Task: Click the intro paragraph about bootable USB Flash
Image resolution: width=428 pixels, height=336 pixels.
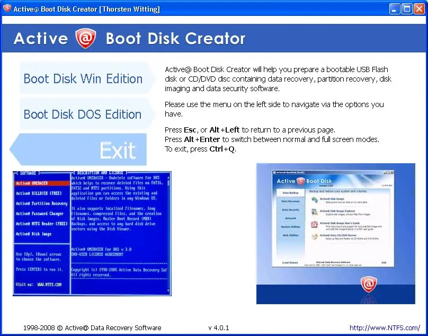Action: coord(278,79)
